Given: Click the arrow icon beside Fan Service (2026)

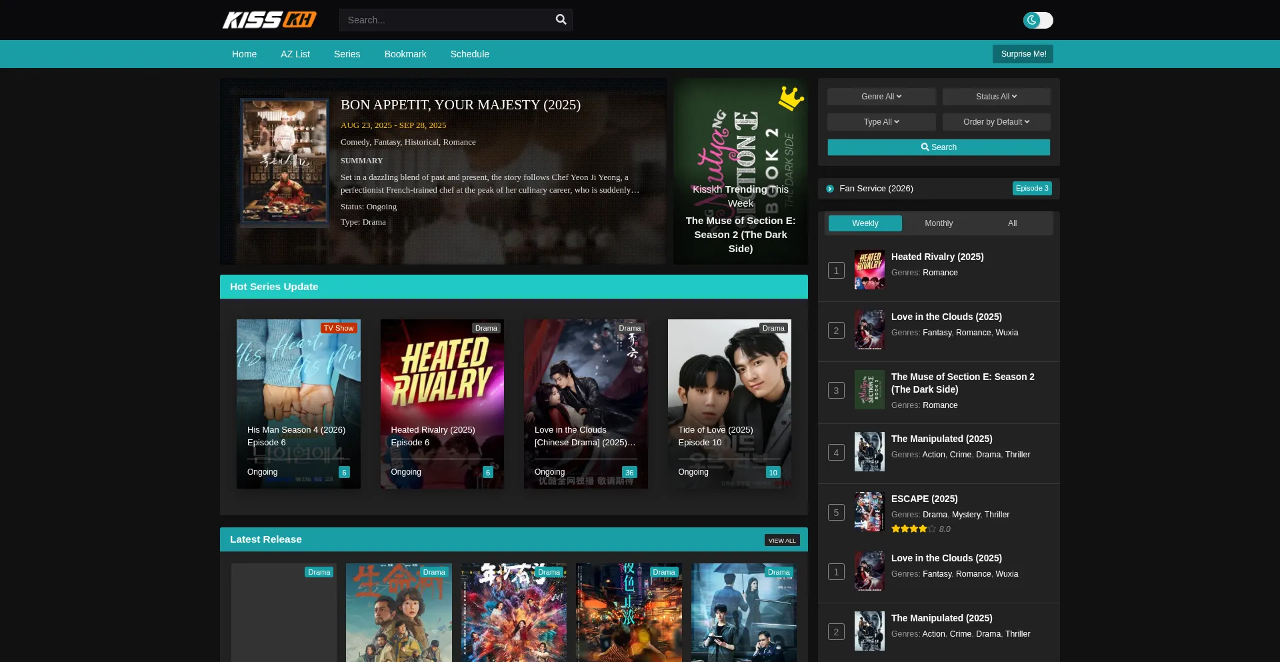Looking at the screenshot, I should [830, 189].
